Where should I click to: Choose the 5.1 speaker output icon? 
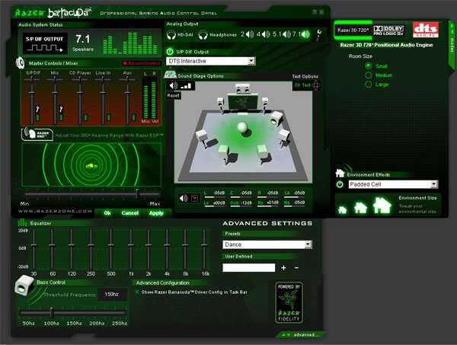[287, 34]
